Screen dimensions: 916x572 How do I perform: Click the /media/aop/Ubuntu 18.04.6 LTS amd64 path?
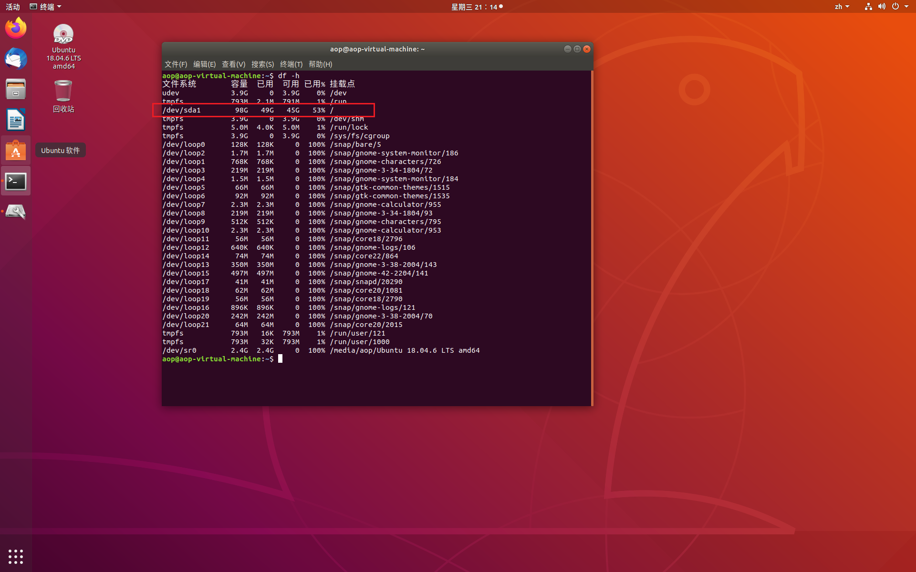405,350
